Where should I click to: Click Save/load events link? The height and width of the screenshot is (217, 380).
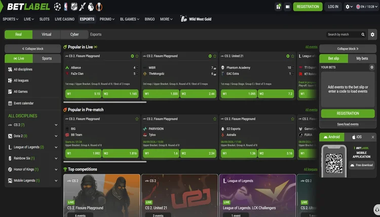pyautogui.click(x=348, y=124)
